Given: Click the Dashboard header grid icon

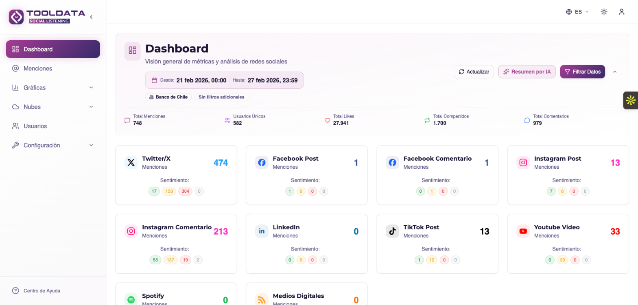Looking at the screenshot, I should [132, 50].
